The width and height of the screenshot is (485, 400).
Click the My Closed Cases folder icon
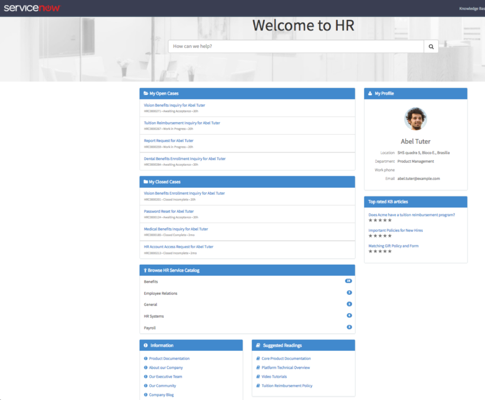tap(146, 182)
